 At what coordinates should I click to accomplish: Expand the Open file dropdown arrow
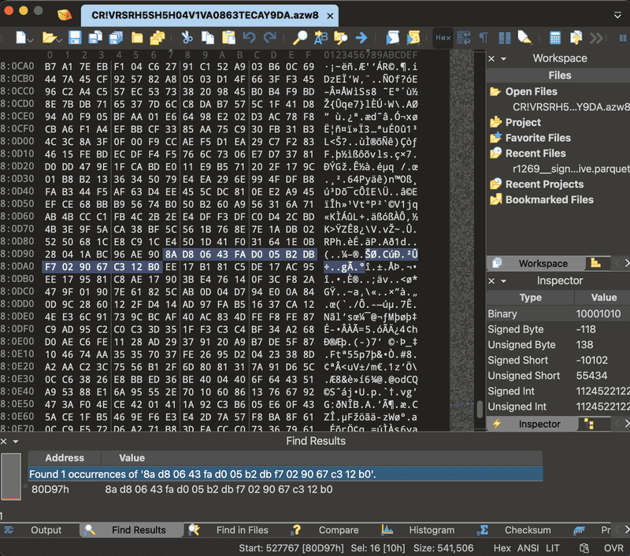point(60,40)
